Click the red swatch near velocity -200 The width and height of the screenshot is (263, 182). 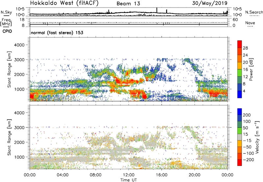pyautogui.click(x=240, y=163)
